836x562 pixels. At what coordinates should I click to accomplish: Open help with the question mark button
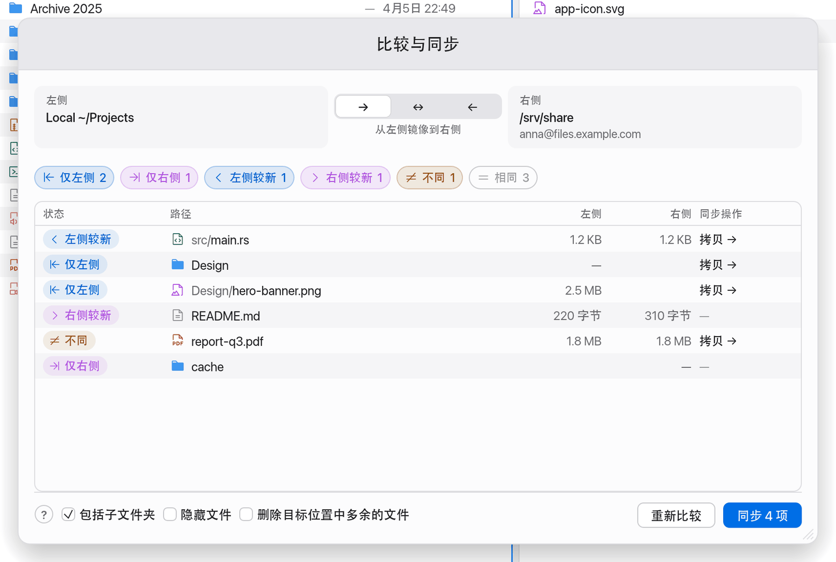pyautogui.click(x=44, y=515)
